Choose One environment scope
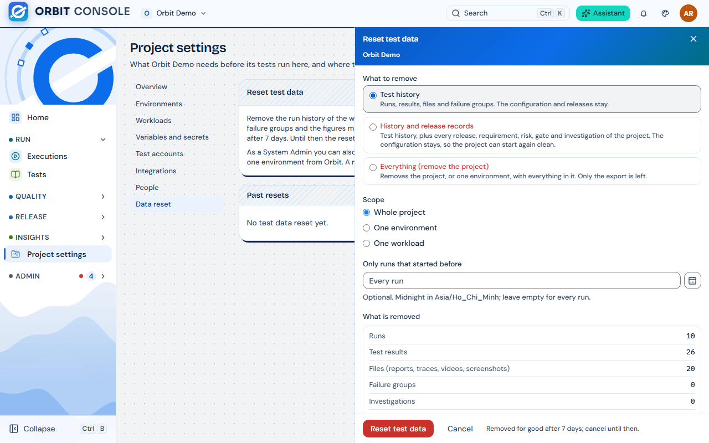709x443 pixels. click(400, 228)
